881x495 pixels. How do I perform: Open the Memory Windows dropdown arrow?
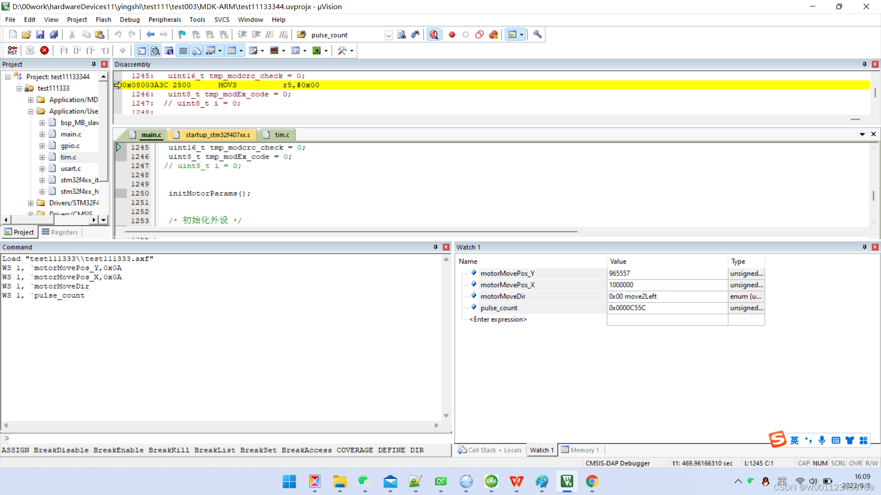(x=240, y=50)
